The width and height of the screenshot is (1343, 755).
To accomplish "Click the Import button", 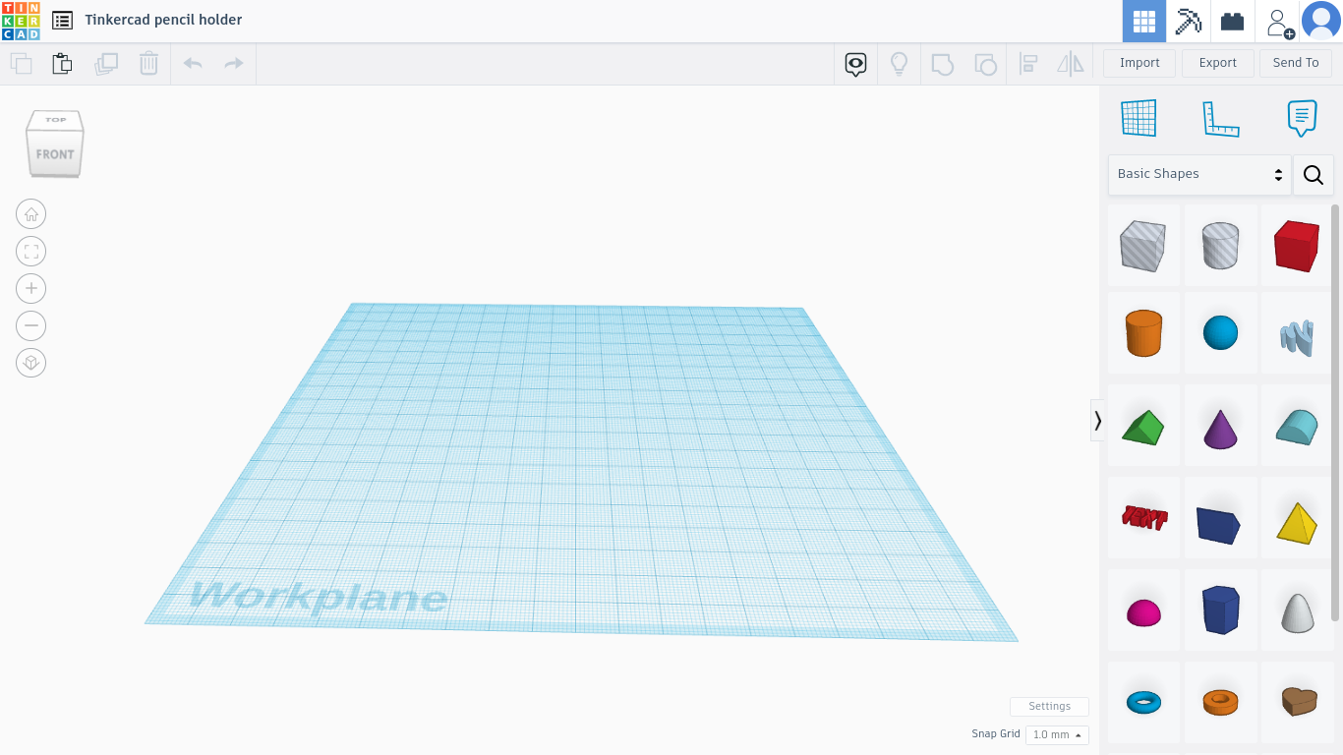I will (1139, 62).
